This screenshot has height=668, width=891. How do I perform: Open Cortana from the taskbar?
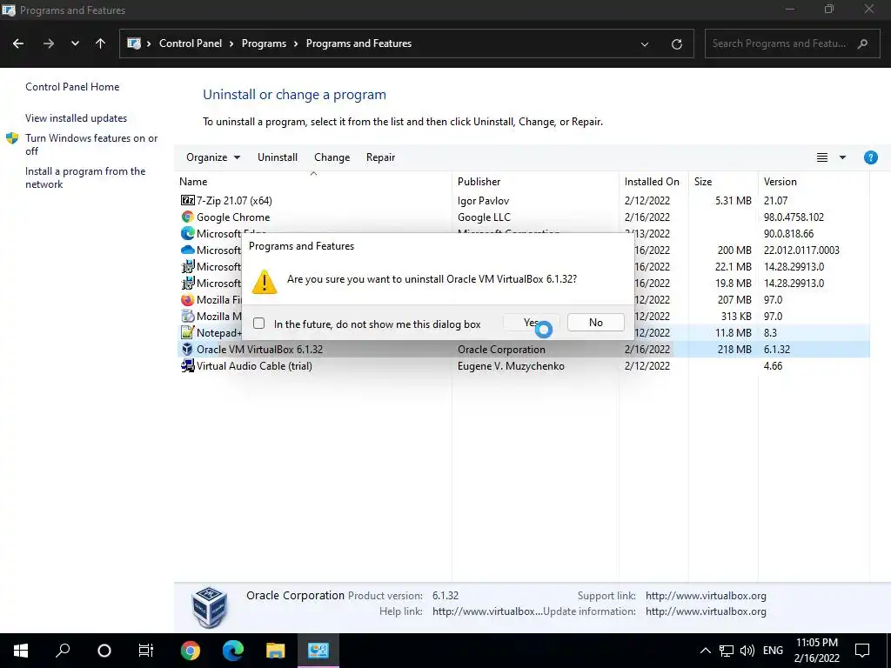click(104, 651)
